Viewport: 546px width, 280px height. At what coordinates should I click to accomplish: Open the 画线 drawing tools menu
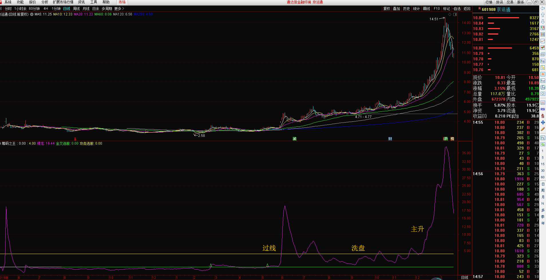coord(426,9)
